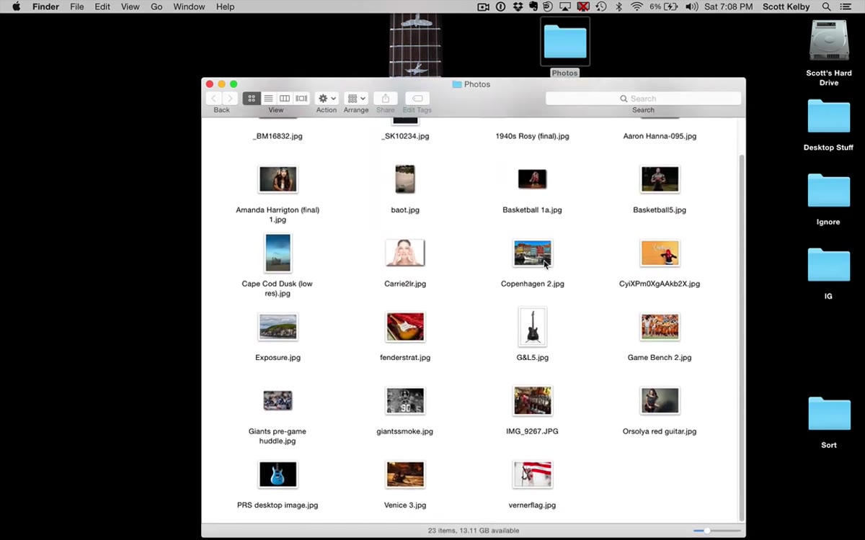Select the IG folder
Image resolution: width=865 pixels, height=540 pixels.
pyautogui.click(x=829, y=265)
